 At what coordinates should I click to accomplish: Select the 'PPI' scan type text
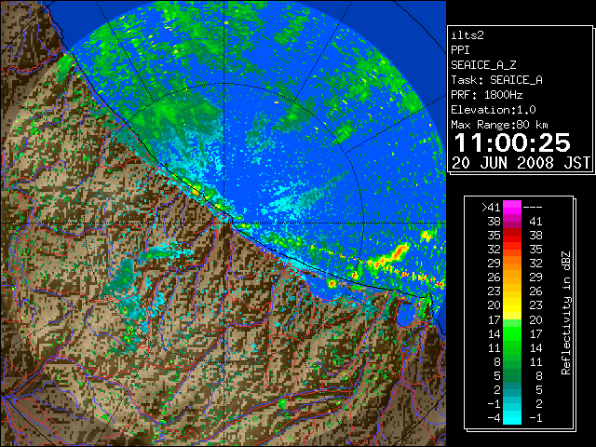[x=460, y=50]
